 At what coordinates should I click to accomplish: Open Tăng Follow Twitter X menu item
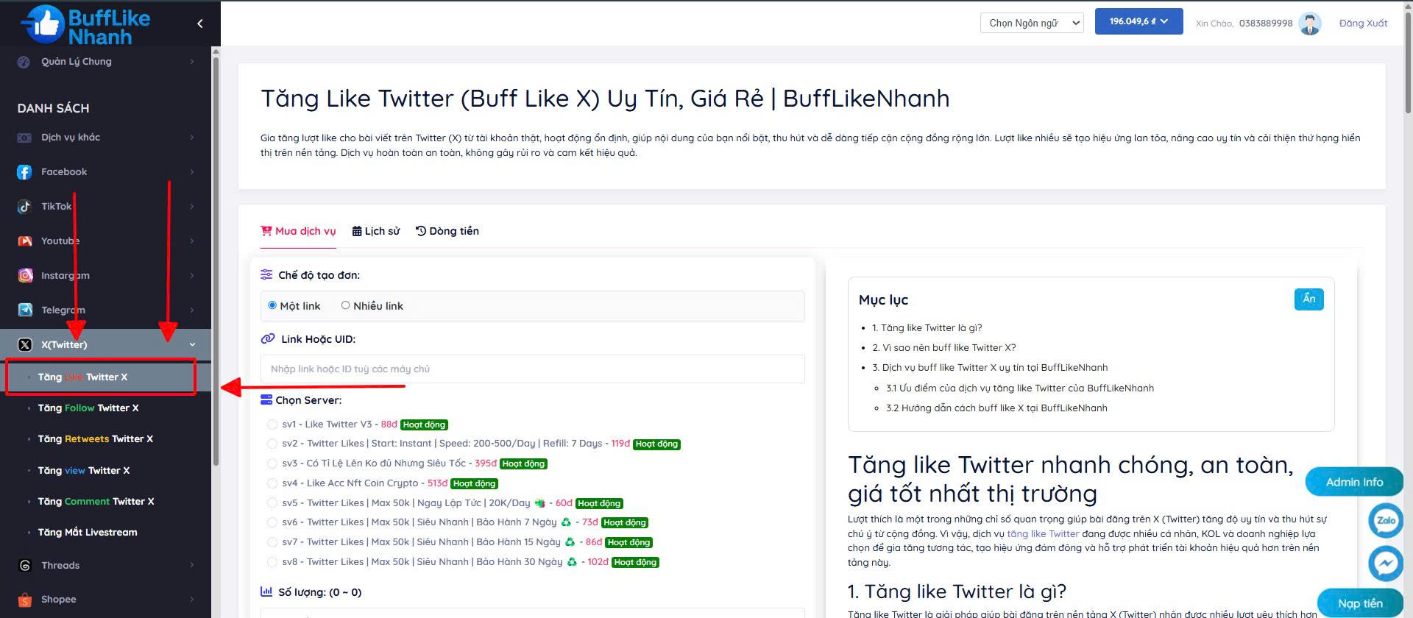tap(88, 408)
